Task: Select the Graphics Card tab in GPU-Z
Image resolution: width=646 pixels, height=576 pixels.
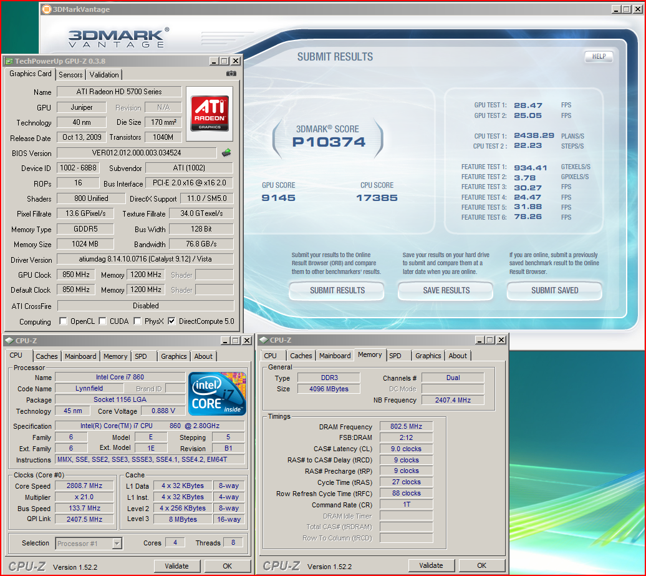Action: pos(31,74)
